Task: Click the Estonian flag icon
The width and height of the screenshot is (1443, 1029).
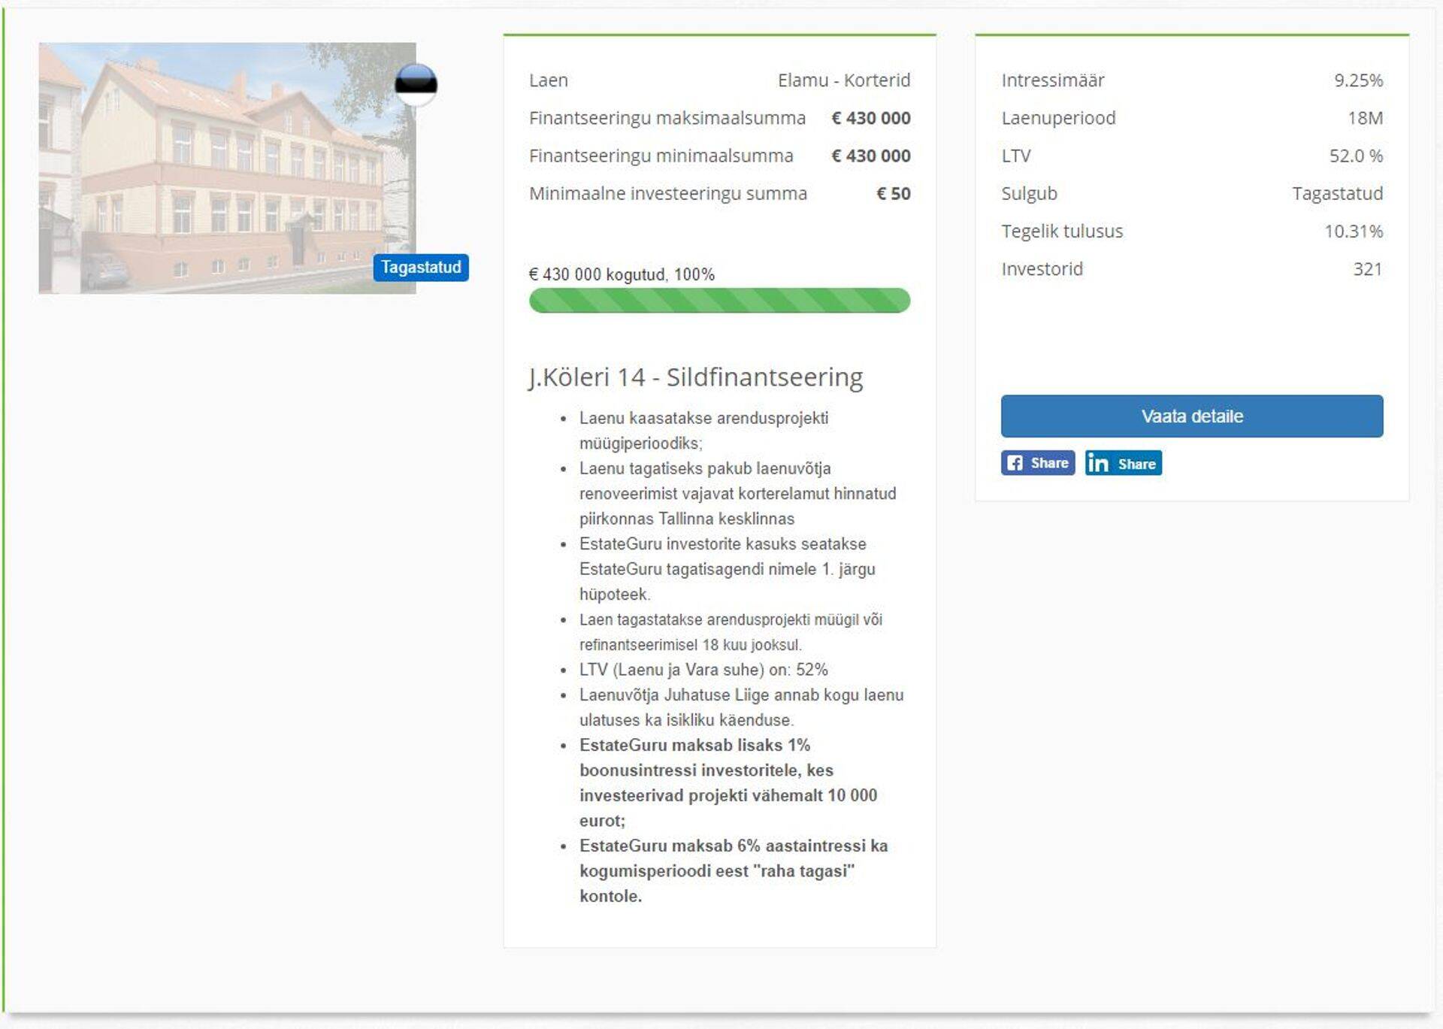Action: pyautogui.click(x=416, y=83)
